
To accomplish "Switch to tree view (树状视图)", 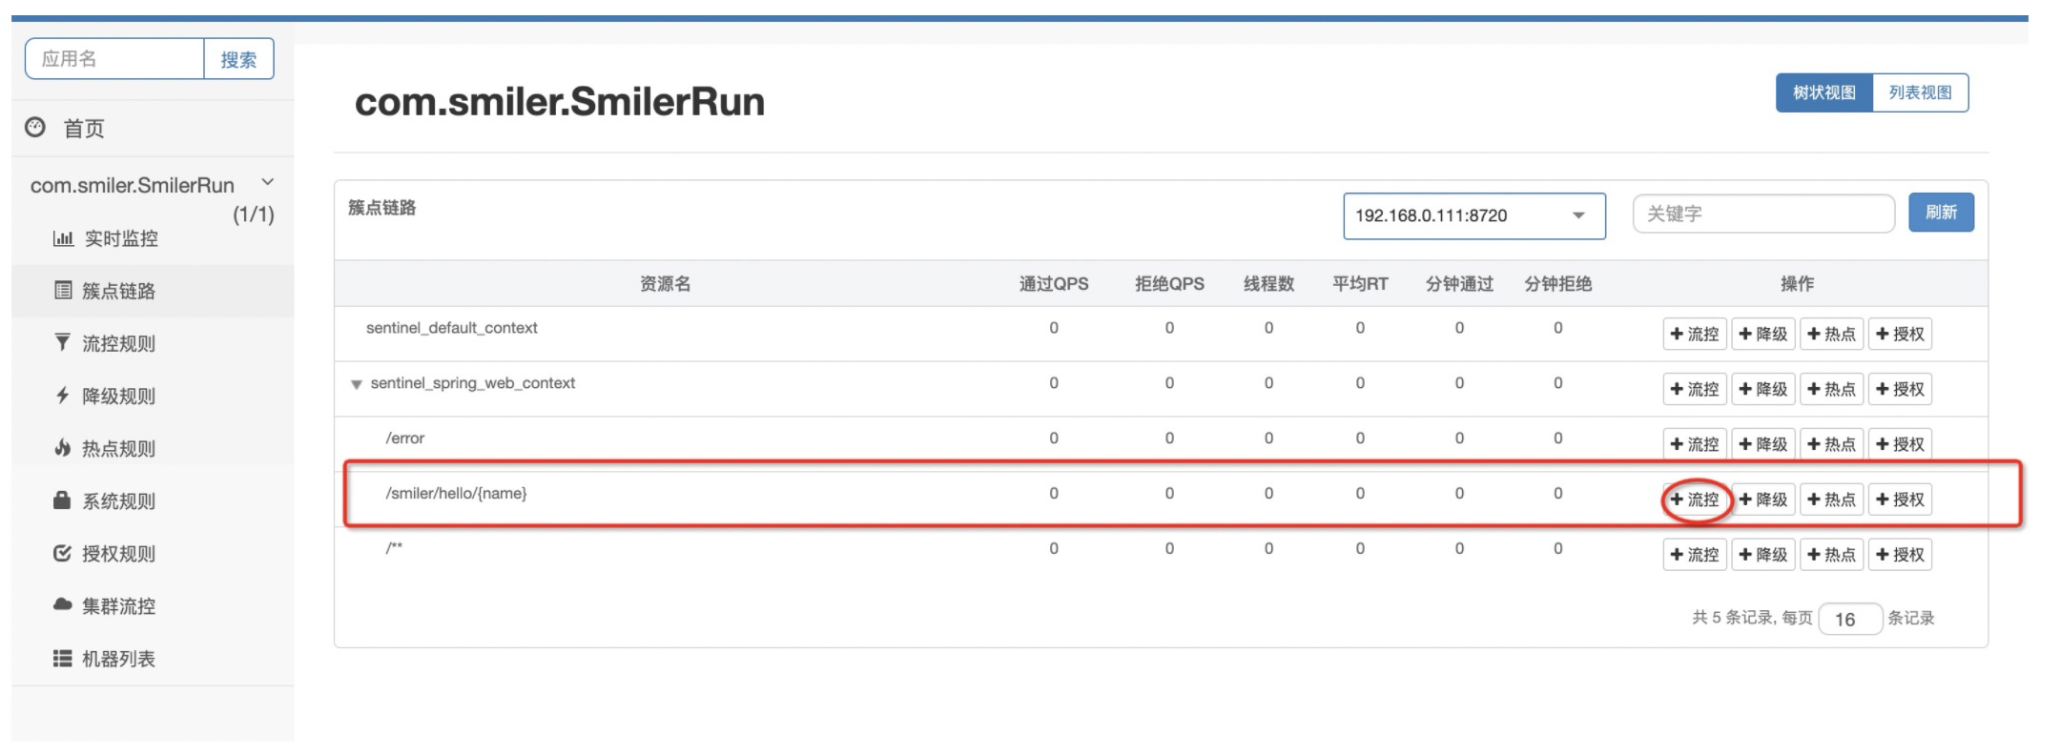I will 1823,92.
